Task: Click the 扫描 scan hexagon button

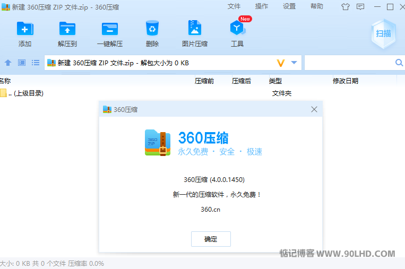Action: 383,33
